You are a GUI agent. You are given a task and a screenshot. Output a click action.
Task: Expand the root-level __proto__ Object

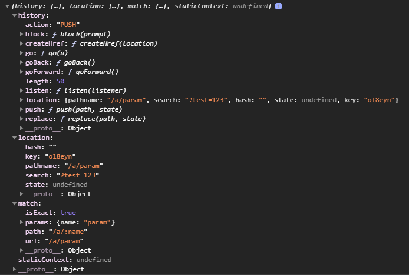coord(14,269)
